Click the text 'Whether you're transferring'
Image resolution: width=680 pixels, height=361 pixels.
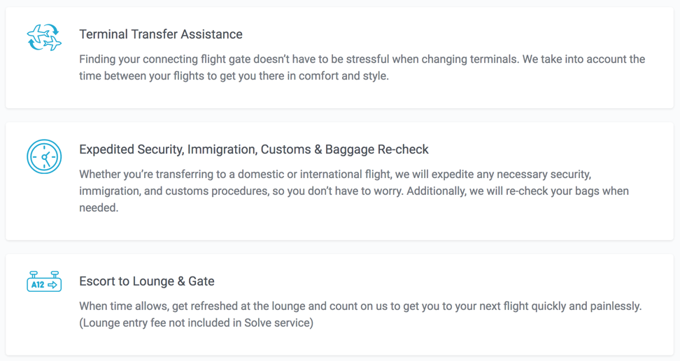tap(148, 174)
